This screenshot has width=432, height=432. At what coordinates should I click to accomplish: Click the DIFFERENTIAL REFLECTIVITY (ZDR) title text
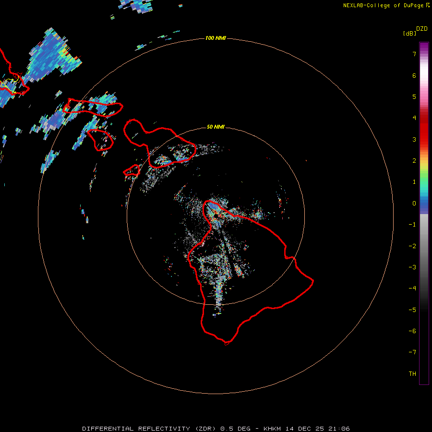[x=150, y=429]
